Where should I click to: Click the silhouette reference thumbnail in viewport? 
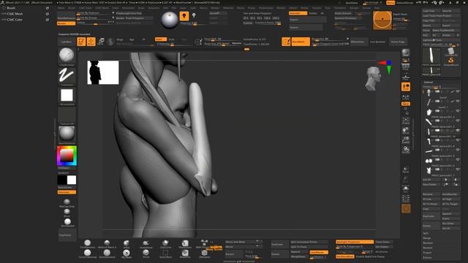(103, 72)
